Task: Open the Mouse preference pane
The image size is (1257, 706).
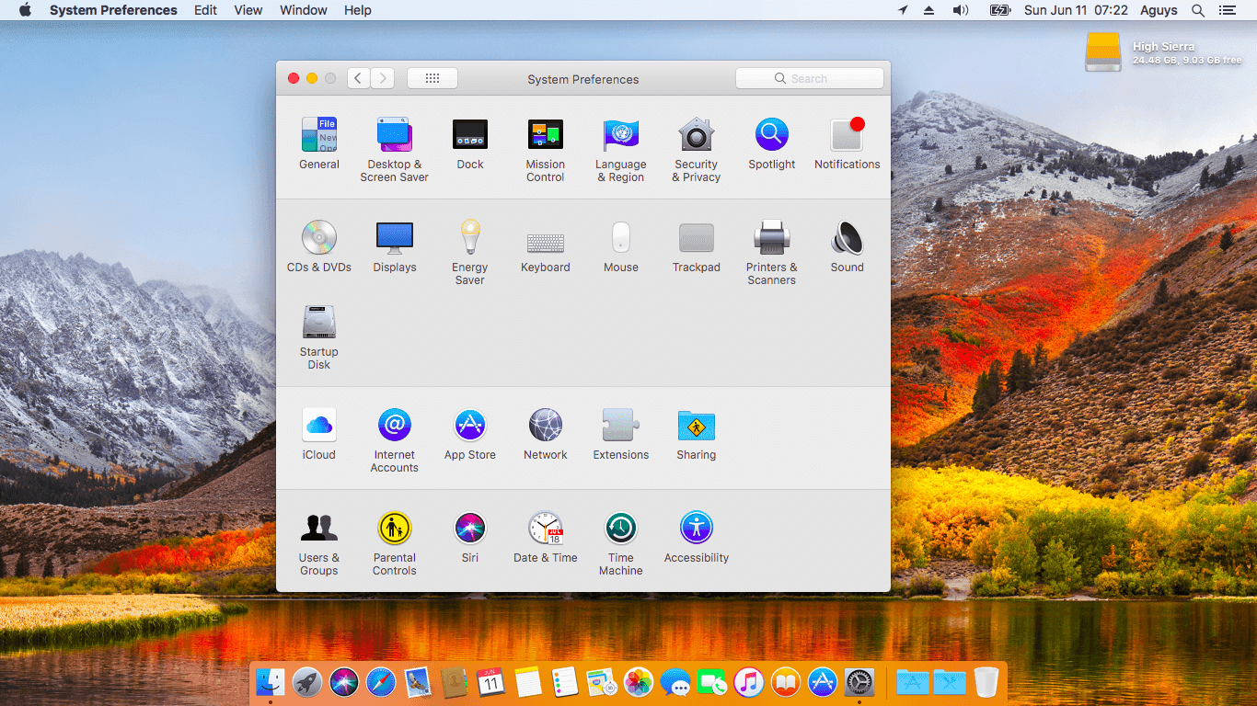Action: click(x=621, y=246)
